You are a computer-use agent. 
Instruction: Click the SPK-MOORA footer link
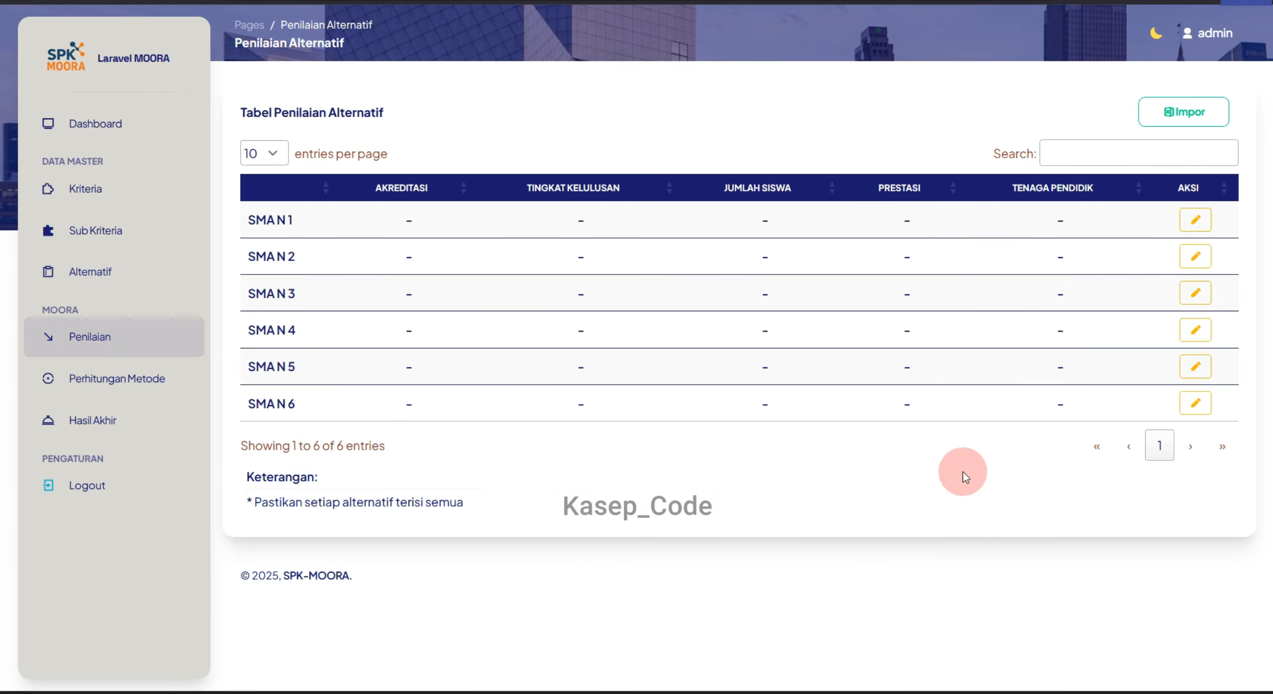point(317,575)
